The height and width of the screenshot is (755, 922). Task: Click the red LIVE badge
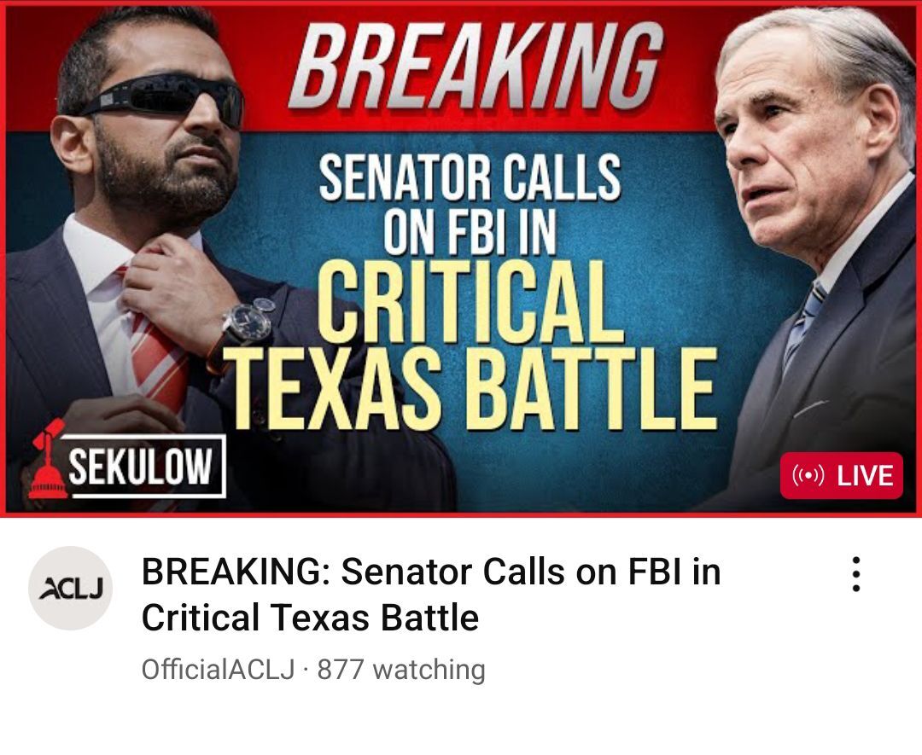[842, 475]
